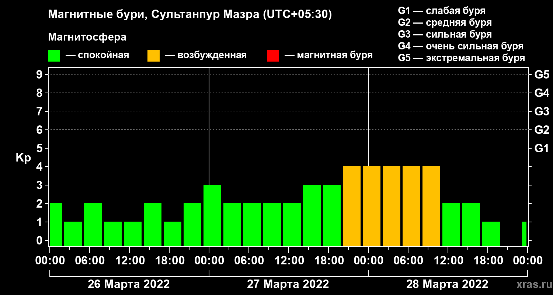
Task: Click the green bar at 12:00 on 28 Марта
Action: click(451, 225)
